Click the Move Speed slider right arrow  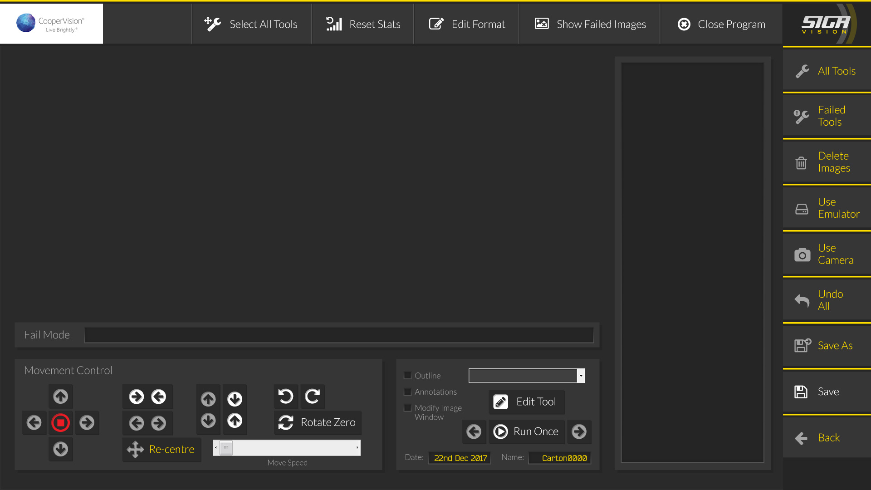pos(357,448)
